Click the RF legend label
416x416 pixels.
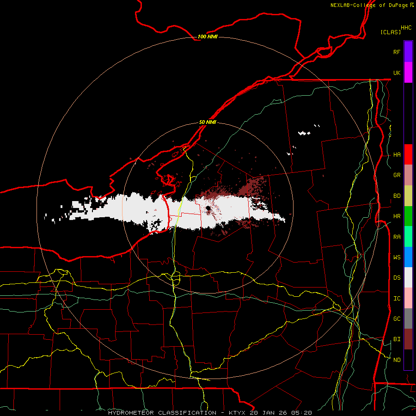397,52
